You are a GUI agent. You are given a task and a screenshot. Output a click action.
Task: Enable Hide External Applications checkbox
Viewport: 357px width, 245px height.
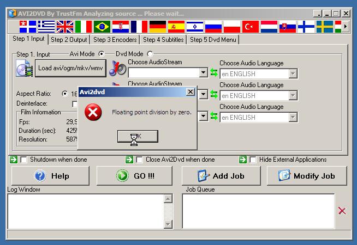(x=253, y=160)
